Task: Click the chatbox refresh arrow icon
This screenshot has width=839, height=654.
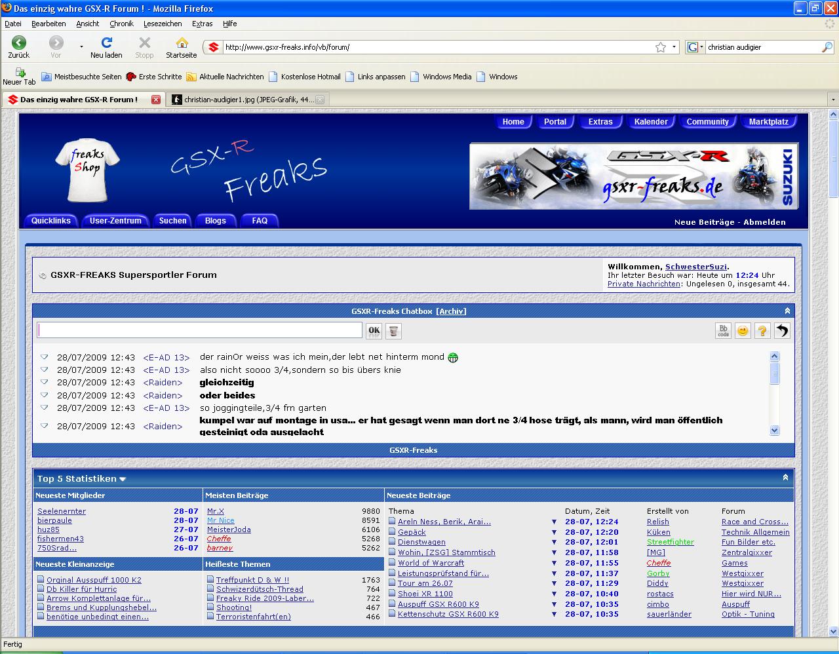Action: point(782,331)
